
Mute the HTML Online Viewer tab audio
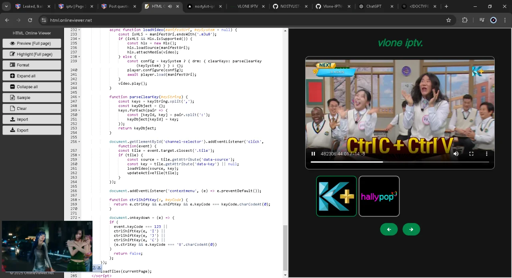coord(170,6)
